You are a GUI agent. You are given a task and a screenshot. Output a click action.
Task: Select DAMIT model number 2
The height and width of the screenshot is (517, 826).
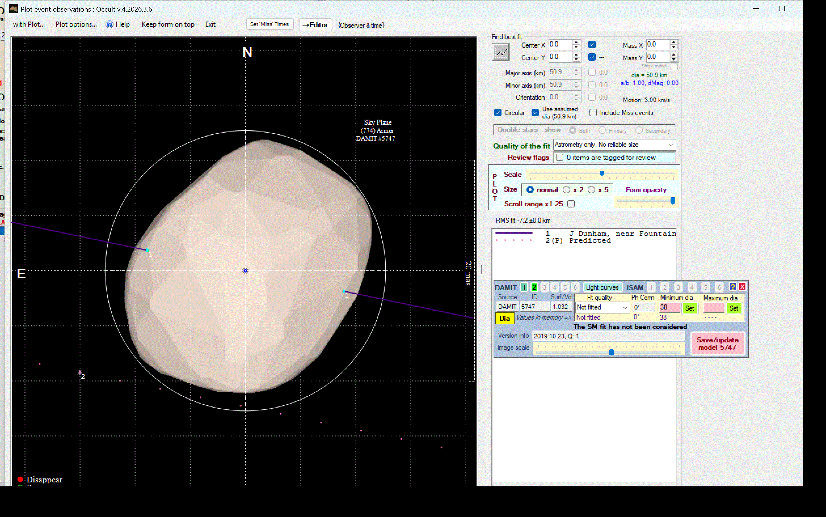click(534, 287)
